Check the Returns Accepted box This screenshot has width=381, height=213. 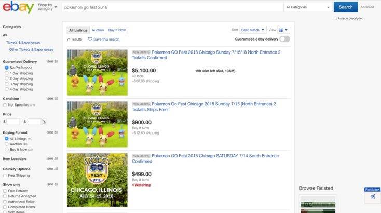(5, 196)
